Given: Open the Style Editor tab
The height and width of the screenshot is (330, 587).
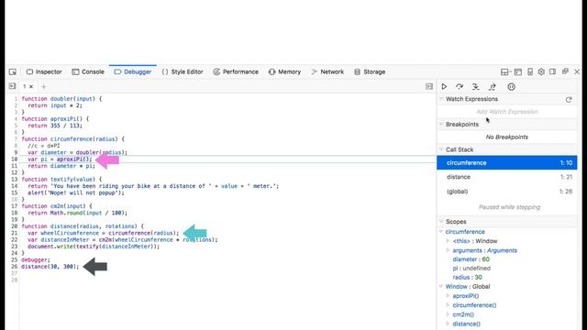Looking at the screenshot, I should [x=183, y=71].
